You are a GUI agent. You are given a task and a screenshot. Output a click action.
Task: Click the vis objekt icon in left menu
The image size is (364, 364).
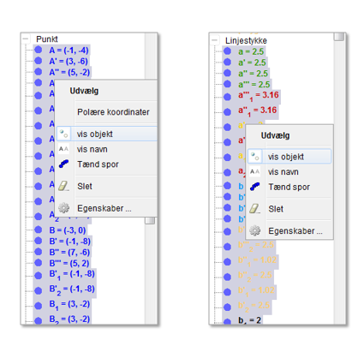(x=63, y=134)
